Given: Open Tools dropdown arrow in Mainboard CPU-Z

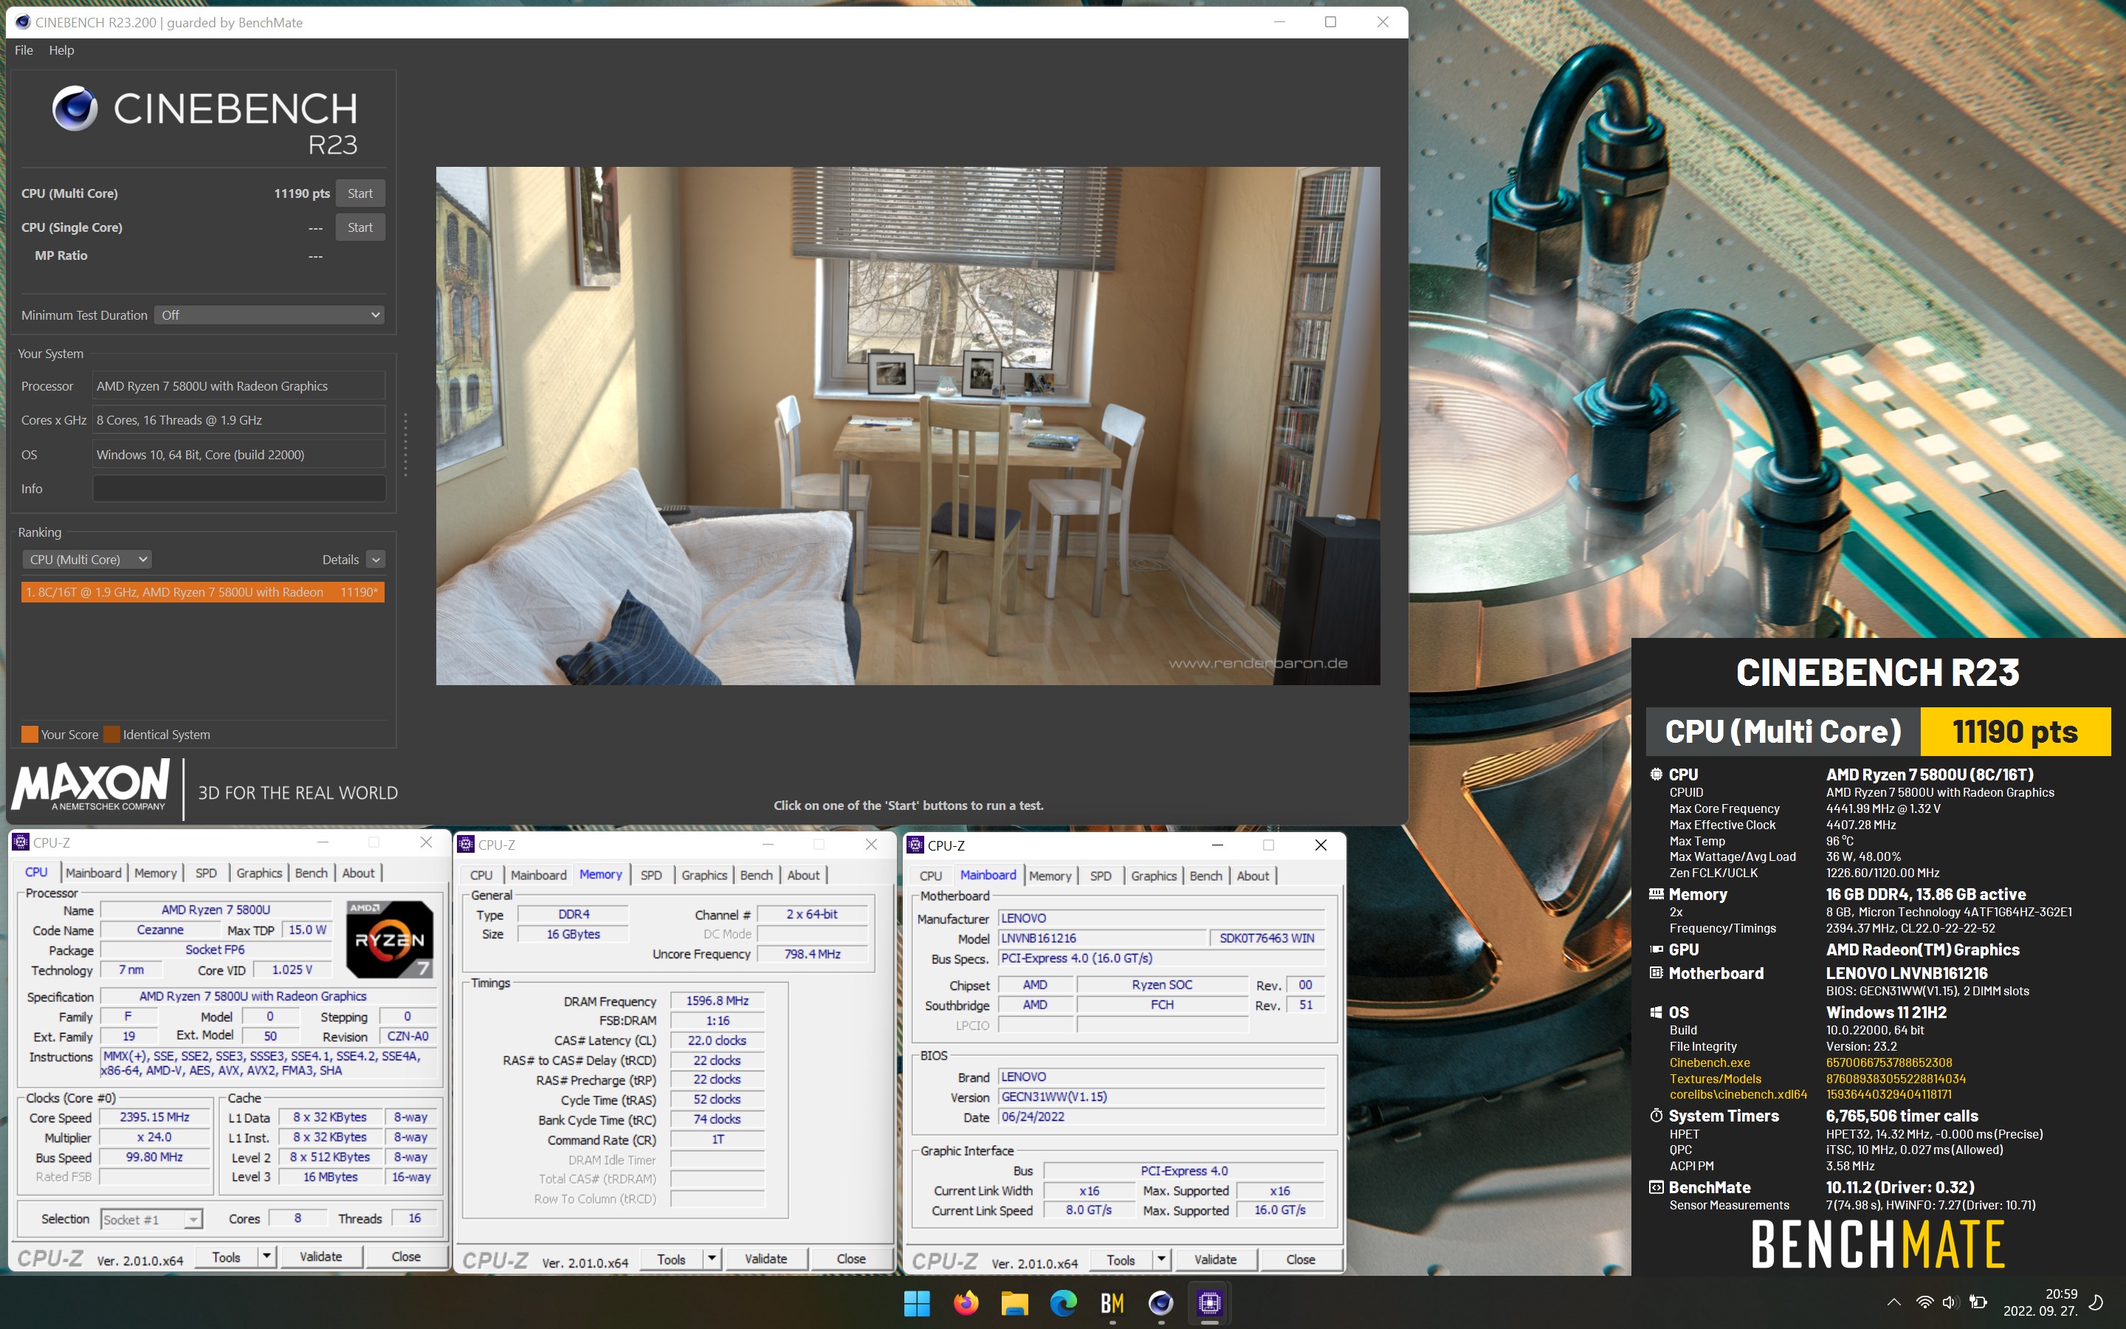Looking at the screenshot, I should 1161,1260.
